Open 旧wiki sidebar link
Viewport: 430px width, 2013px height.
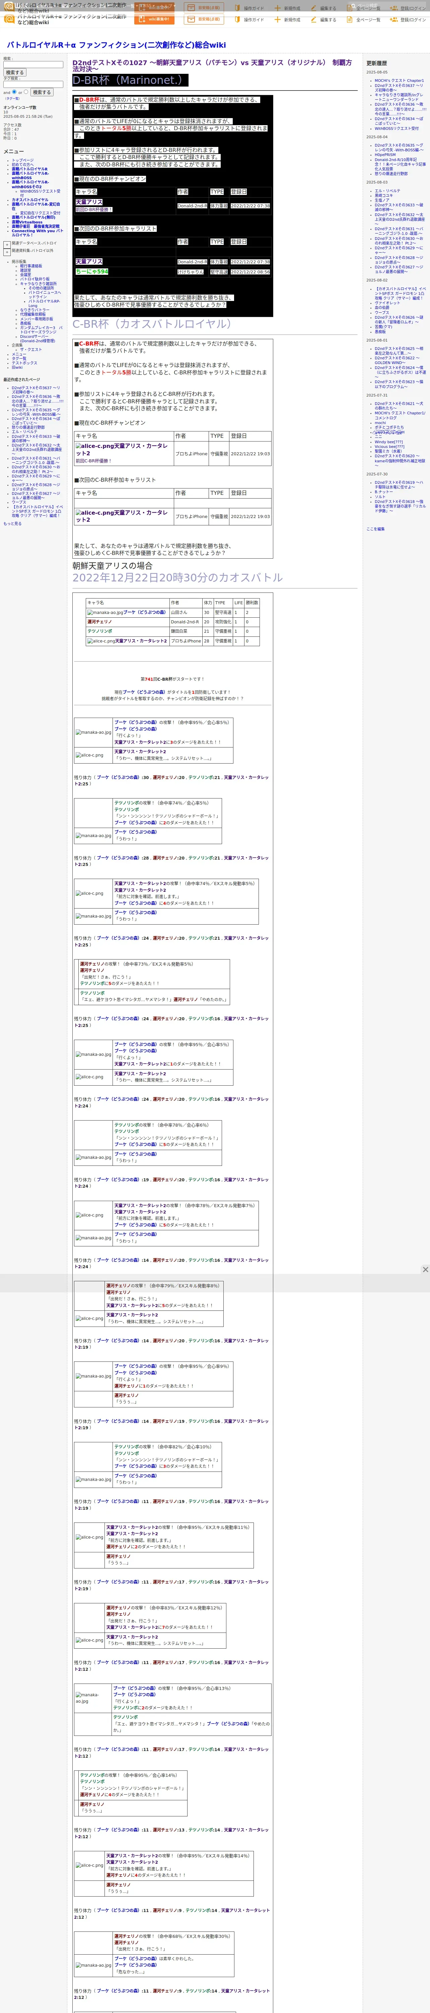pyautogui.click(x=17, y=367)
